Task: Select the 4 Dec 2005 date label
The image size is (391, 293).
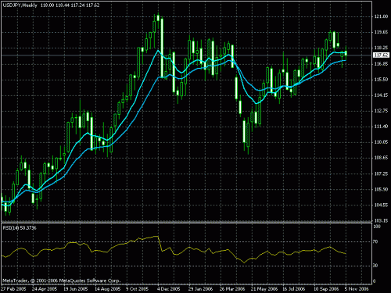Action: (x=169, y=289)
